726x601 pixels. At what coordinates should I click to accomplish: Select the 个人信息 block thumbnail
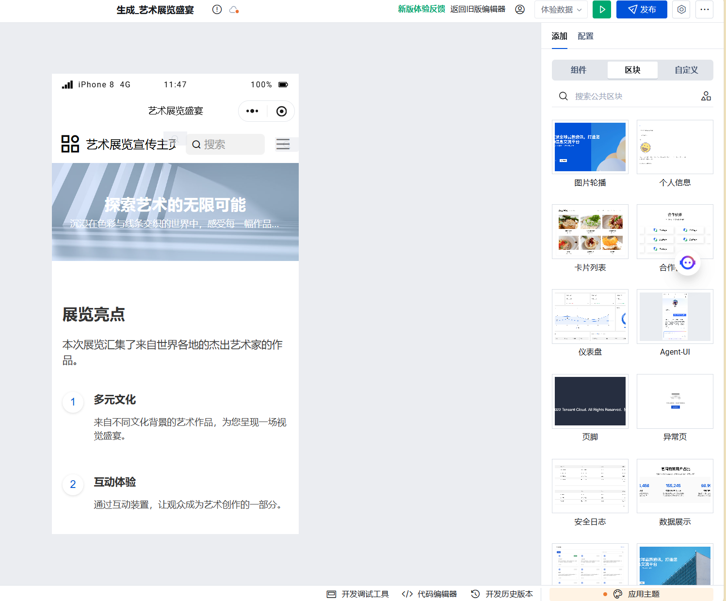point(675,147)
